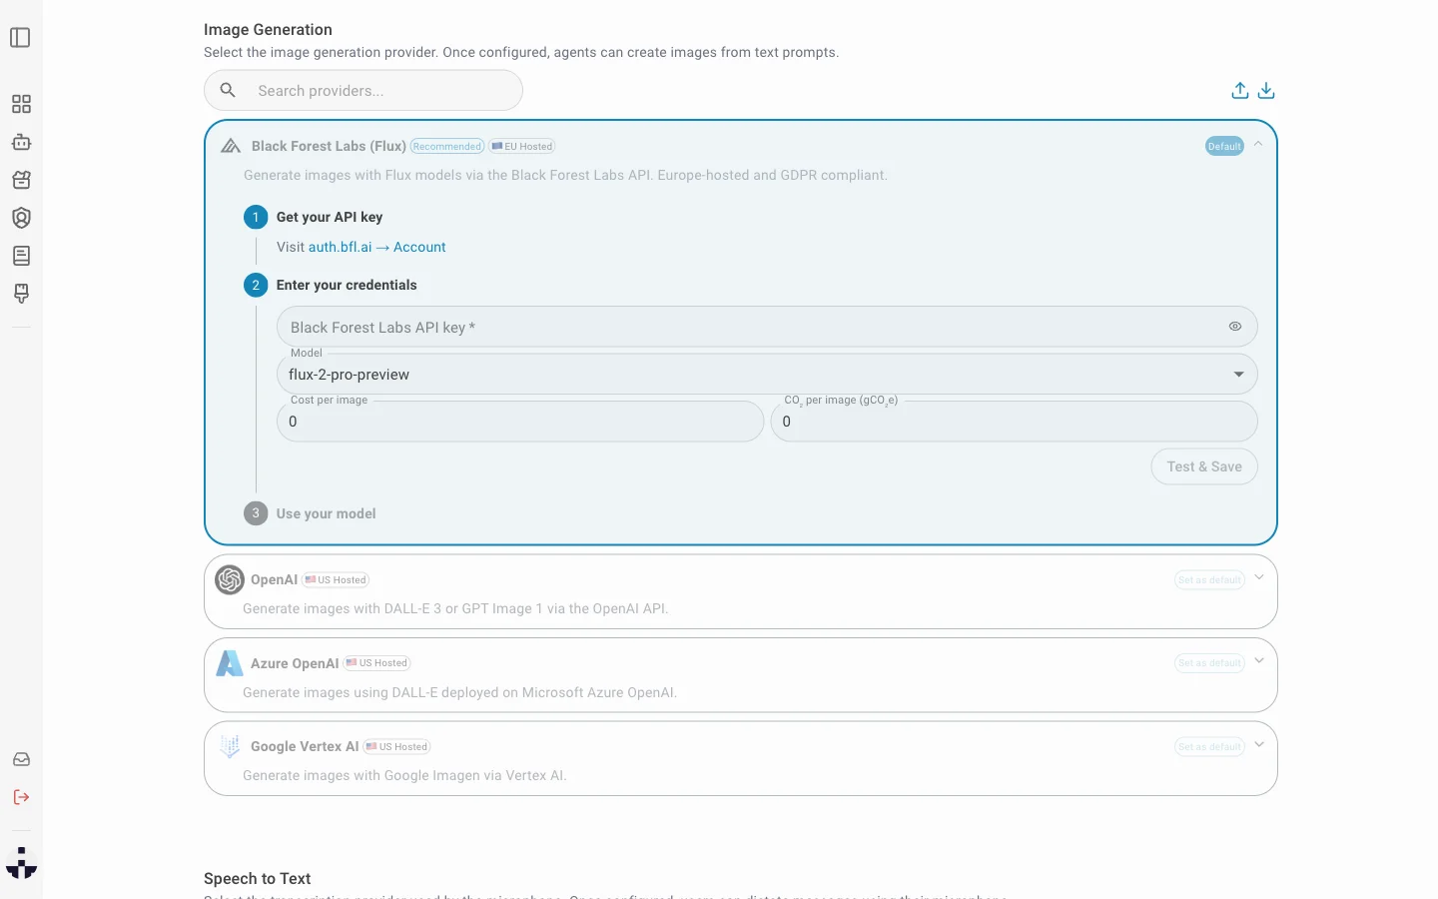Focus the Black Forest Labs API key field
The image size is (1438, 899).
coord(767,327)
